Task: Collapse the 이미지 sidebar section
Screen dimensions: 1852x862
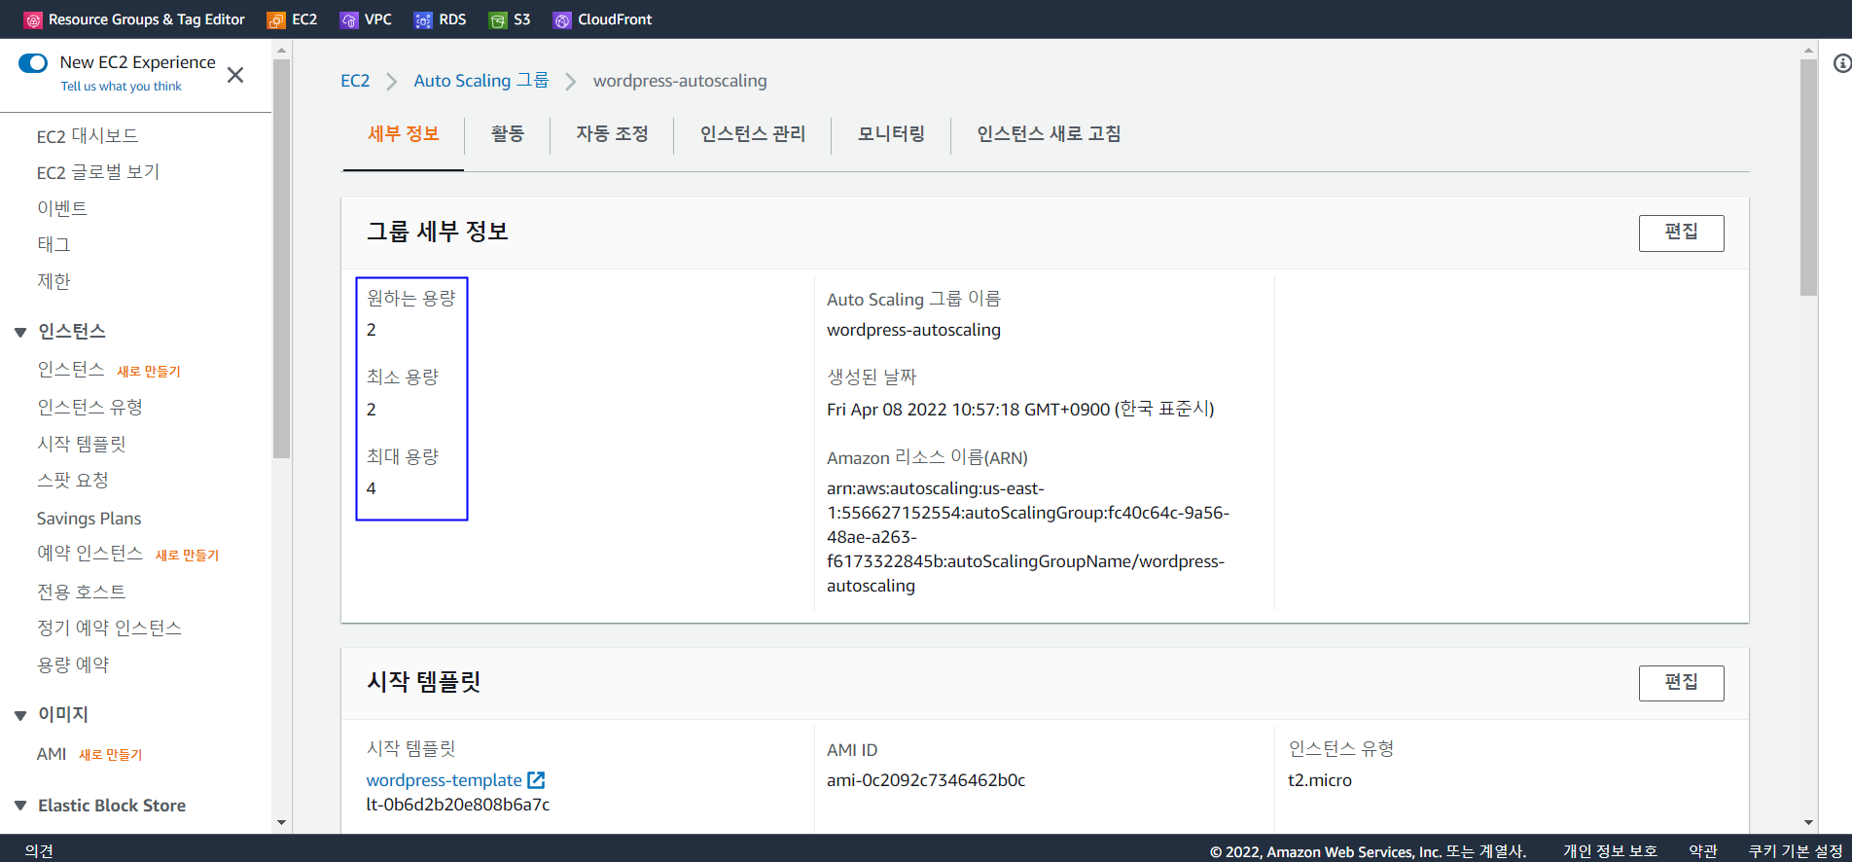Action: [20, 715]
